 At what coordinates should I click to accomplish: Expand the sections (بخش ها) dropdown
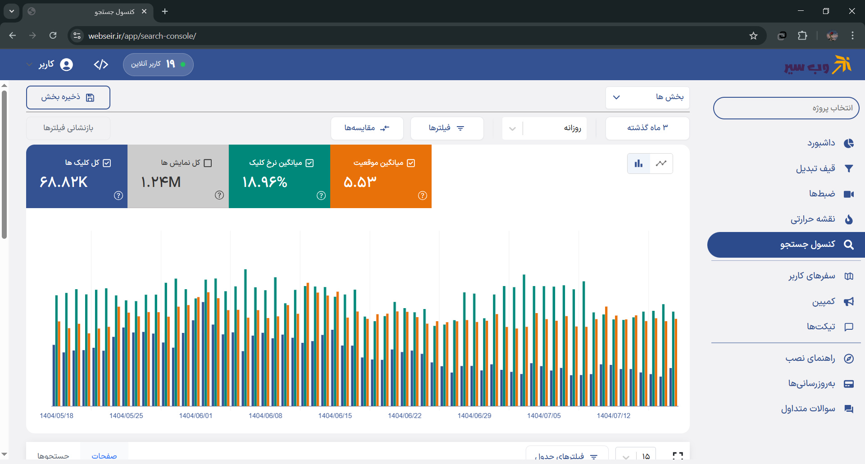pyautogui.click(x=647, y=97)
